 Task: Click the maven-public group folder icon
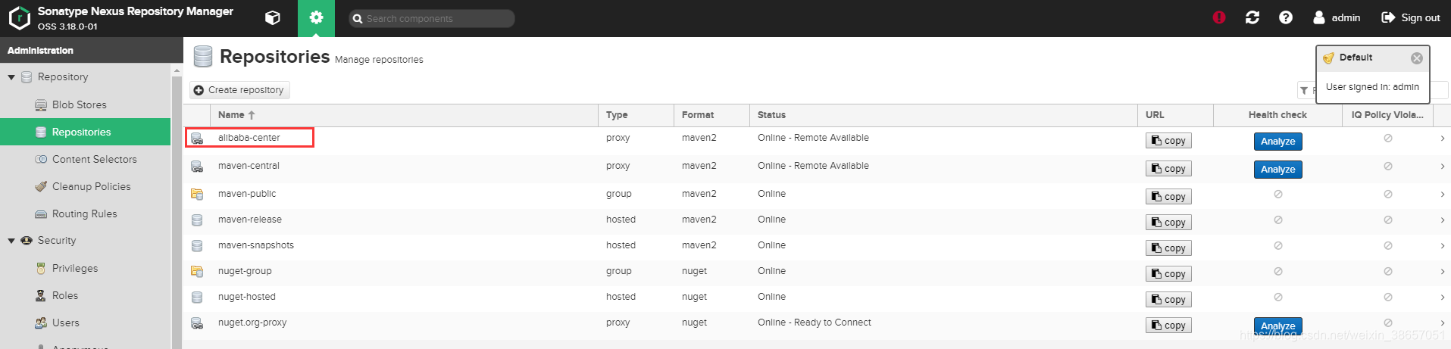(197, 195)
